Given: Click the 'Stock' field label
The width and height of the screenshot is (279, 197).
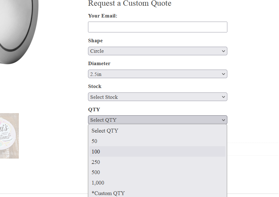Looking at the screenshot, I should (x=95, y=86).
